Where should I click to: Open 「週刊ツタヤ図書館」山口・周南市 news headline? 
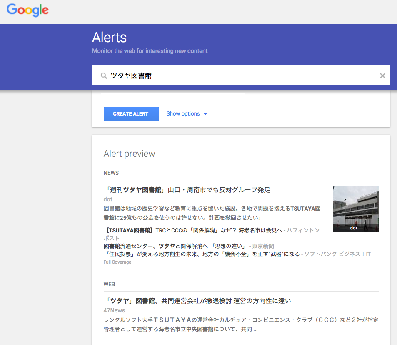(x=187, y=190)
